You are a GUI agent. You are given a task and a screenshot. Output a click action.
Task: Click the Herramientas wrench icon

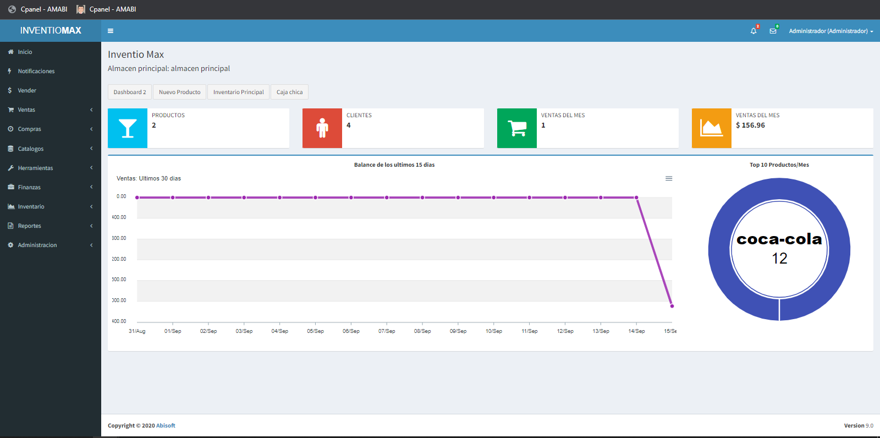(10, 168)
